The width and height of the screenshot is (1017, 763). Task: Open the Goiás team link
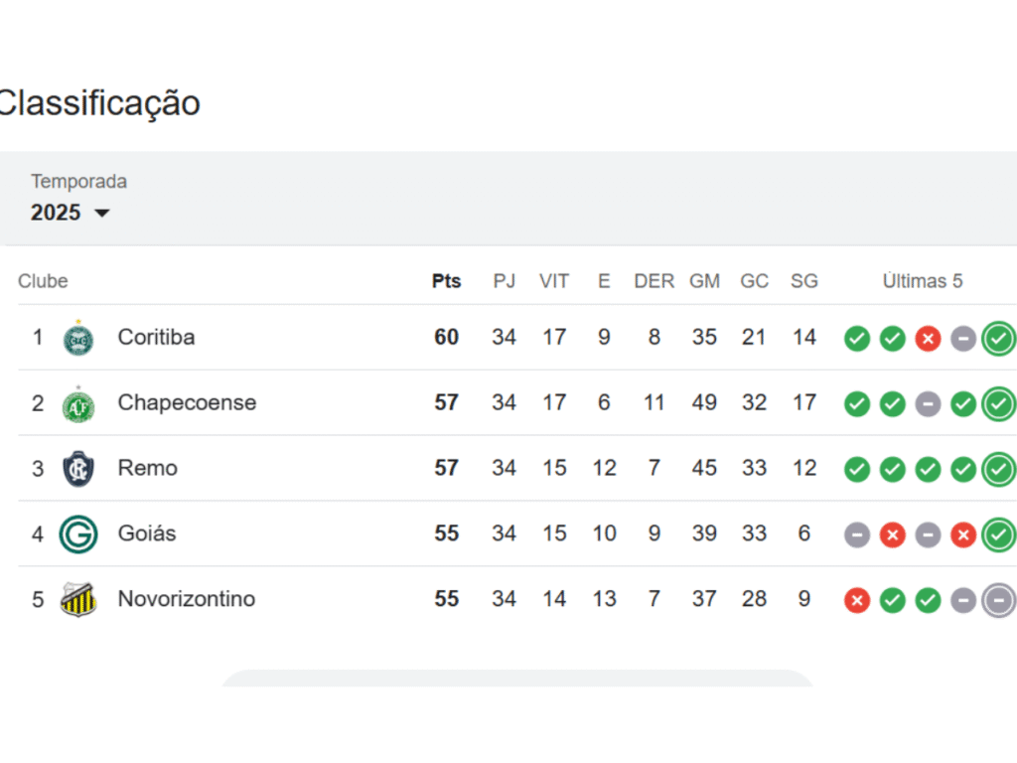point(146,534)
